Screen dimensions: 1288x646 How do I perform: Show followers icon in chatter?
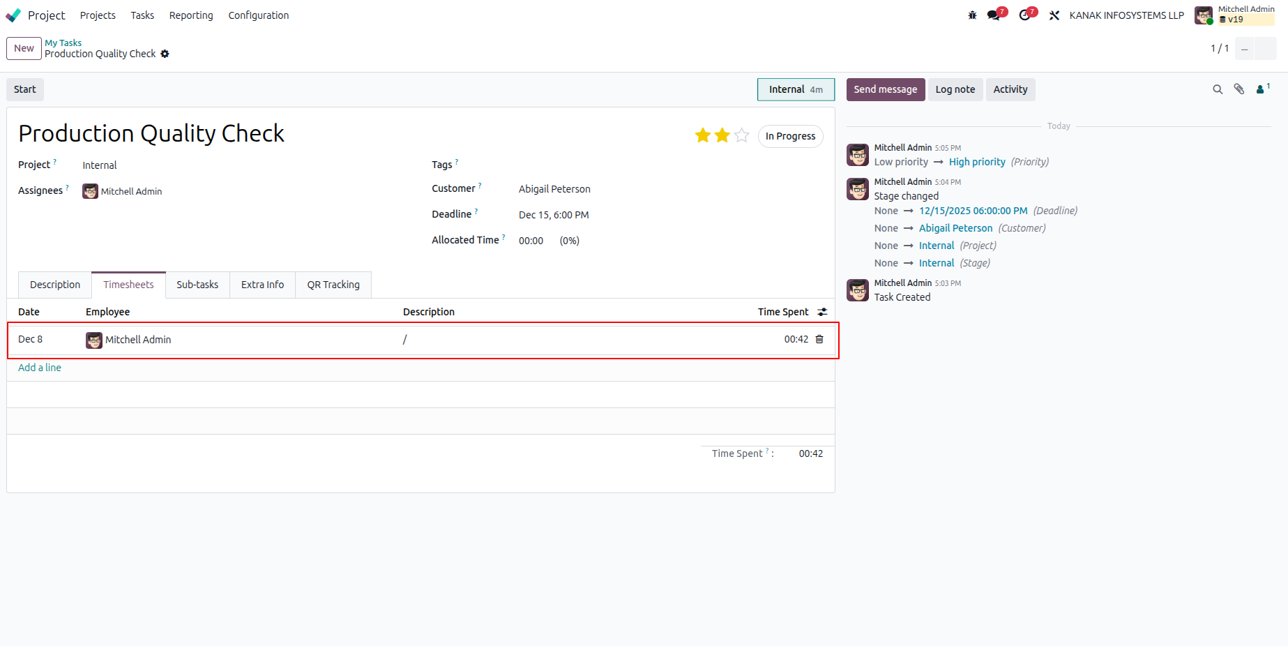click(x=1263, y=89)
